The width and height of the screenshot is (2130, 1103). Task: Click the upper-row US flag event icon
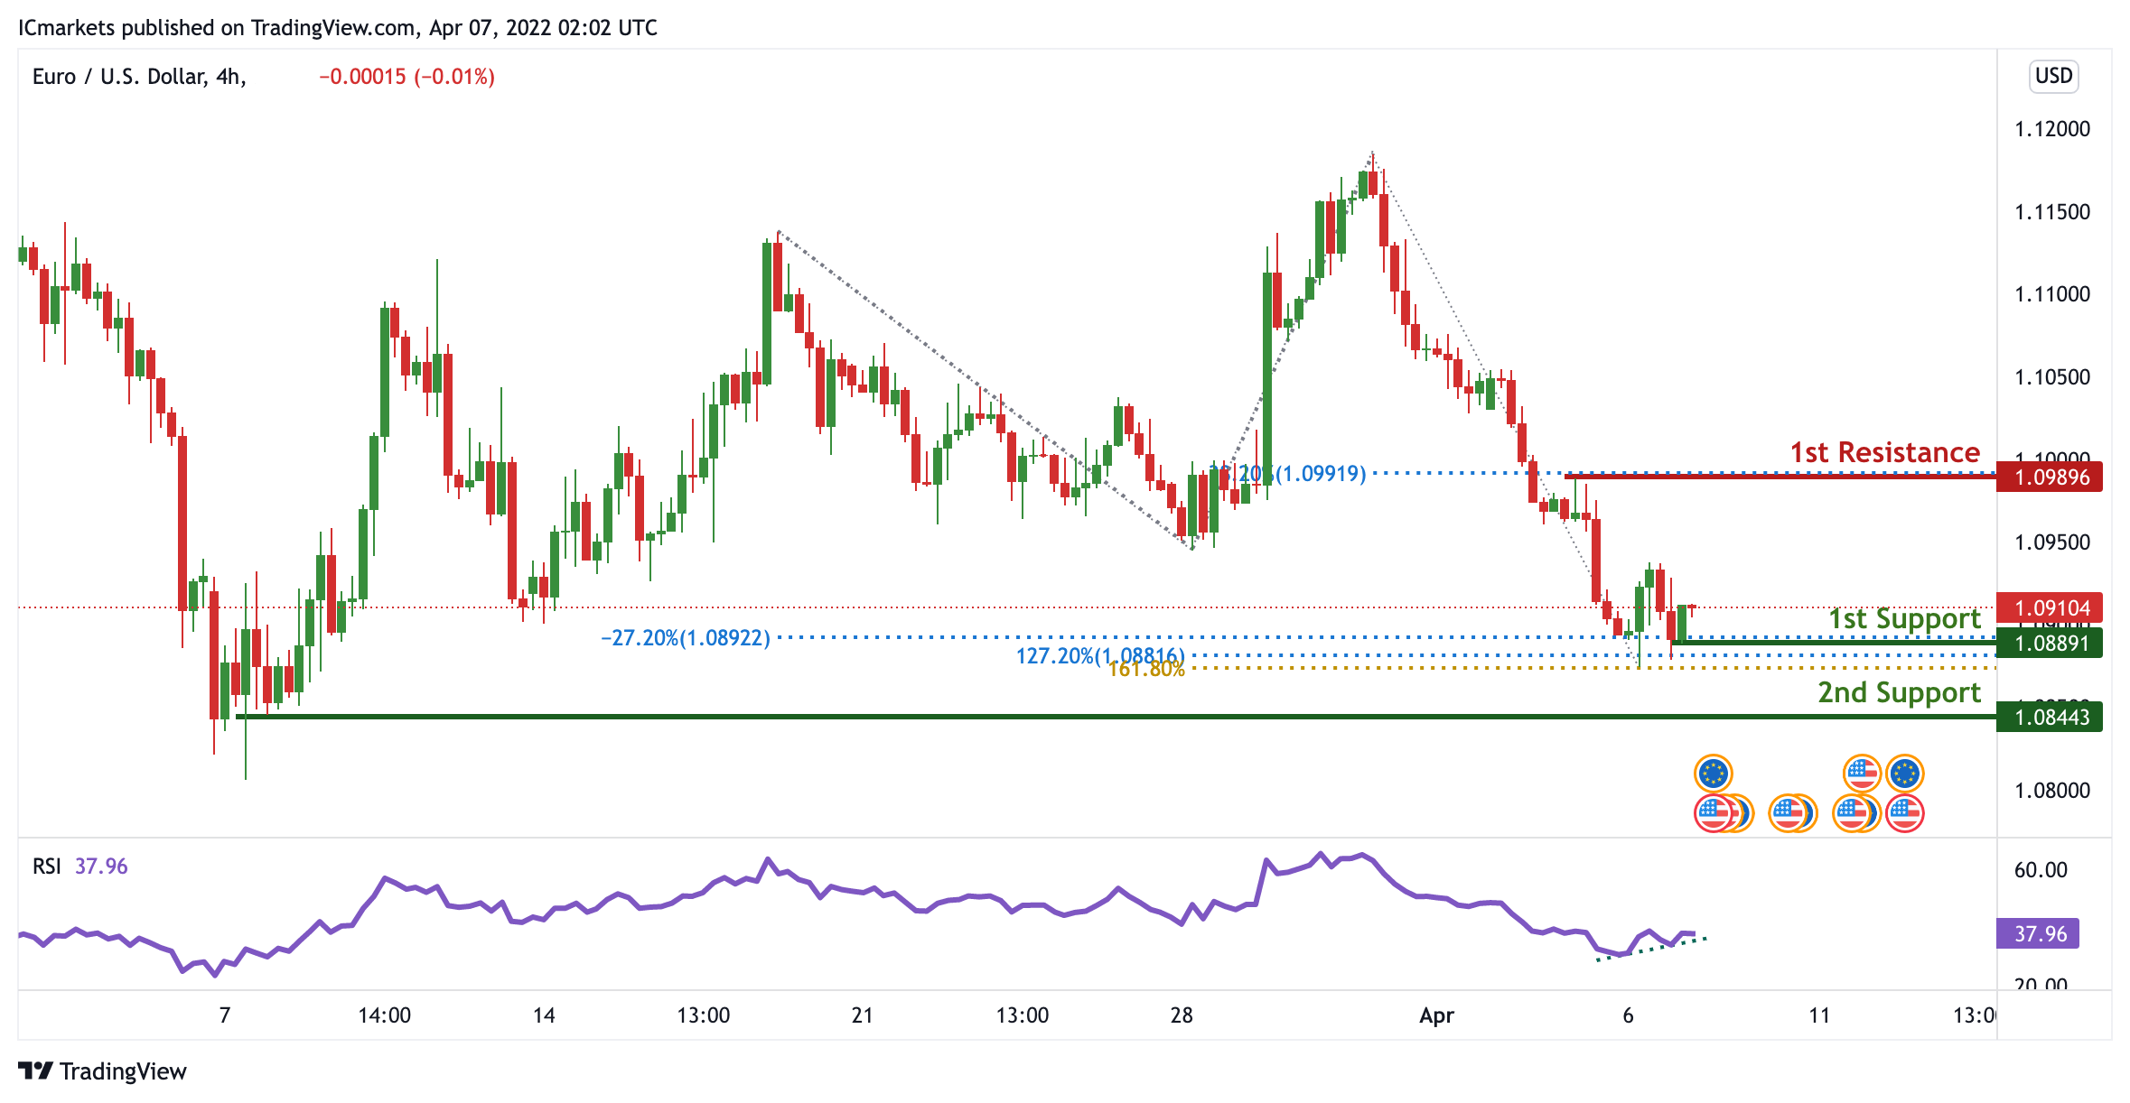tap(1862, 774)
